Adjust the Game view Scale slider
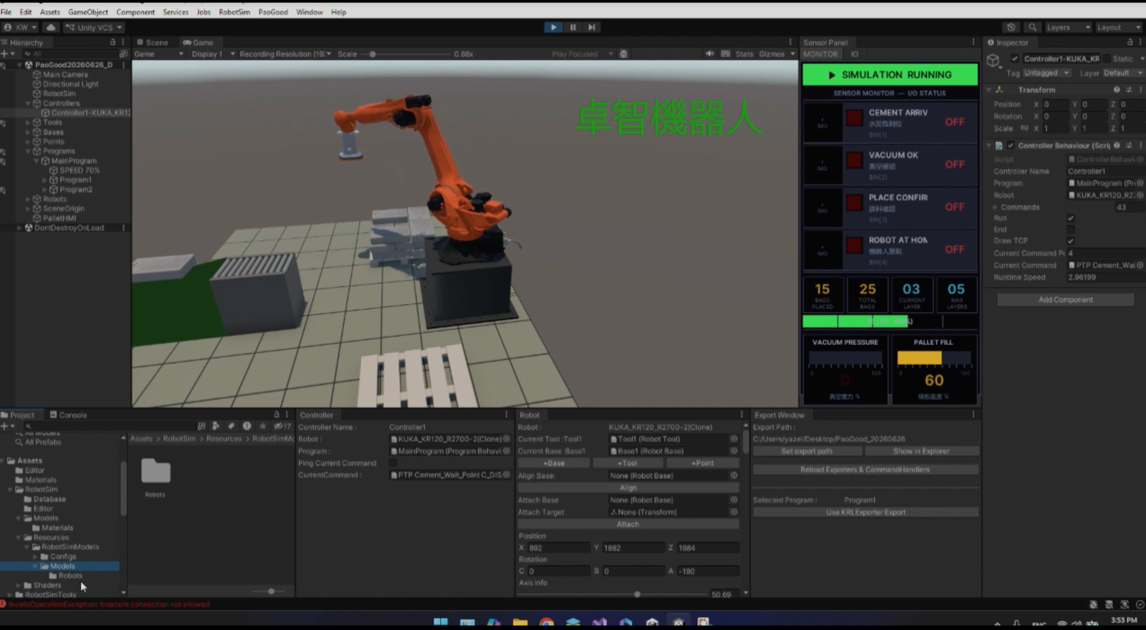Image resolution: width=1146 pixels, height=630 pixels. pyautogui.click(x=372, y=54)
